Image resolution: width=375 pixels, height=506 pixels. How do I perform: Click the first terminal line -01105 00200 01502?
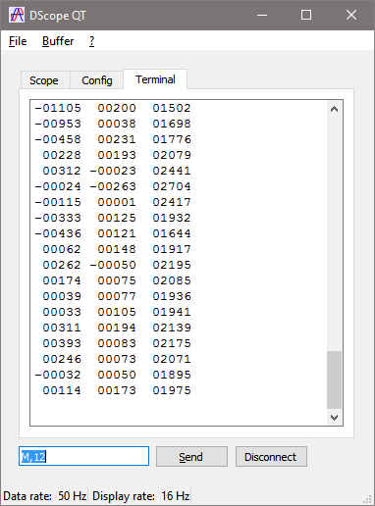pyautogui.click(x=113, y=108)
